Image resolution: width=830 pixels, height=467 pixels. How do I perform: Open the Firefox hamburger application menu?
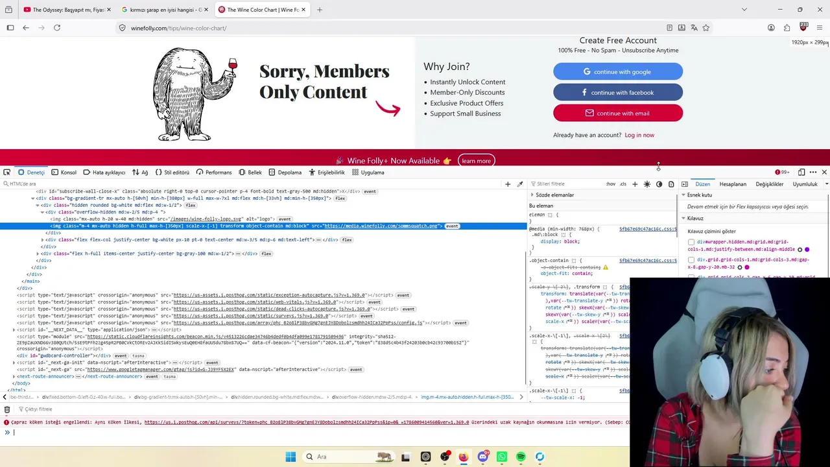pyautogui.click(x=820, y=28)
